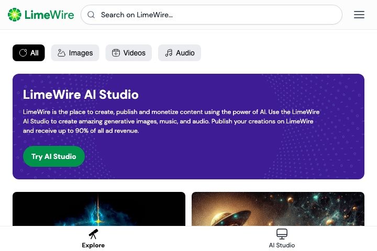
Task: Click the LimeWire lime logo icon
Action: pos(15,15)
